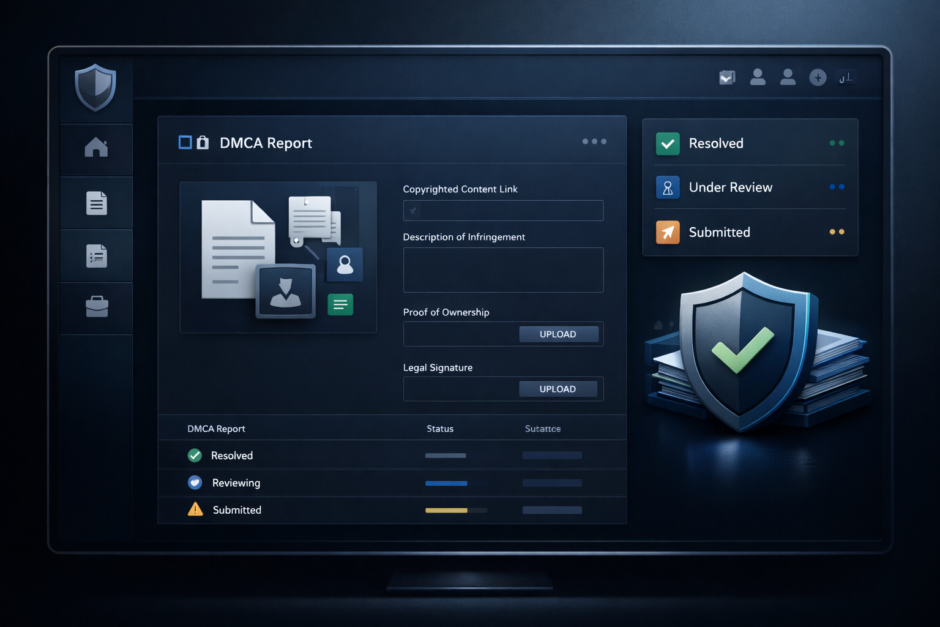Screen dimensions: 940x627
Task: Select the Reviewing row in the table
Action: click(392, 482)
